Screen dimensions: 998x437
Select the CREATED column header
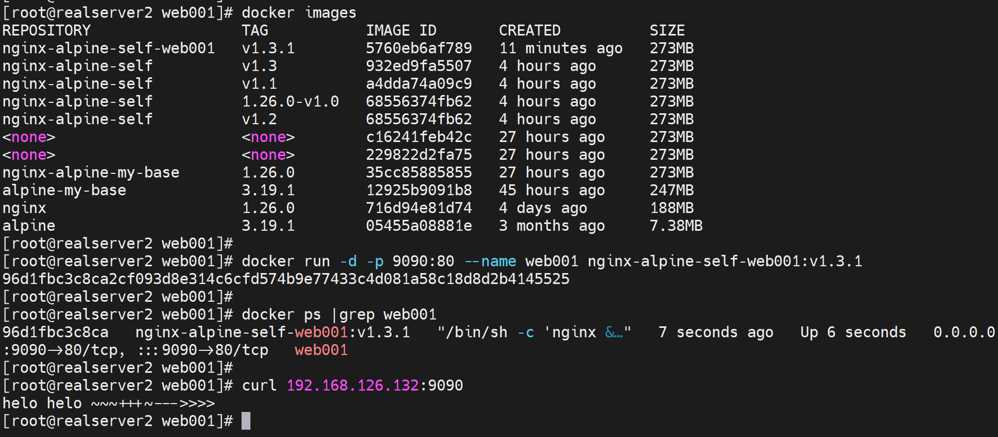pos(530,31)
